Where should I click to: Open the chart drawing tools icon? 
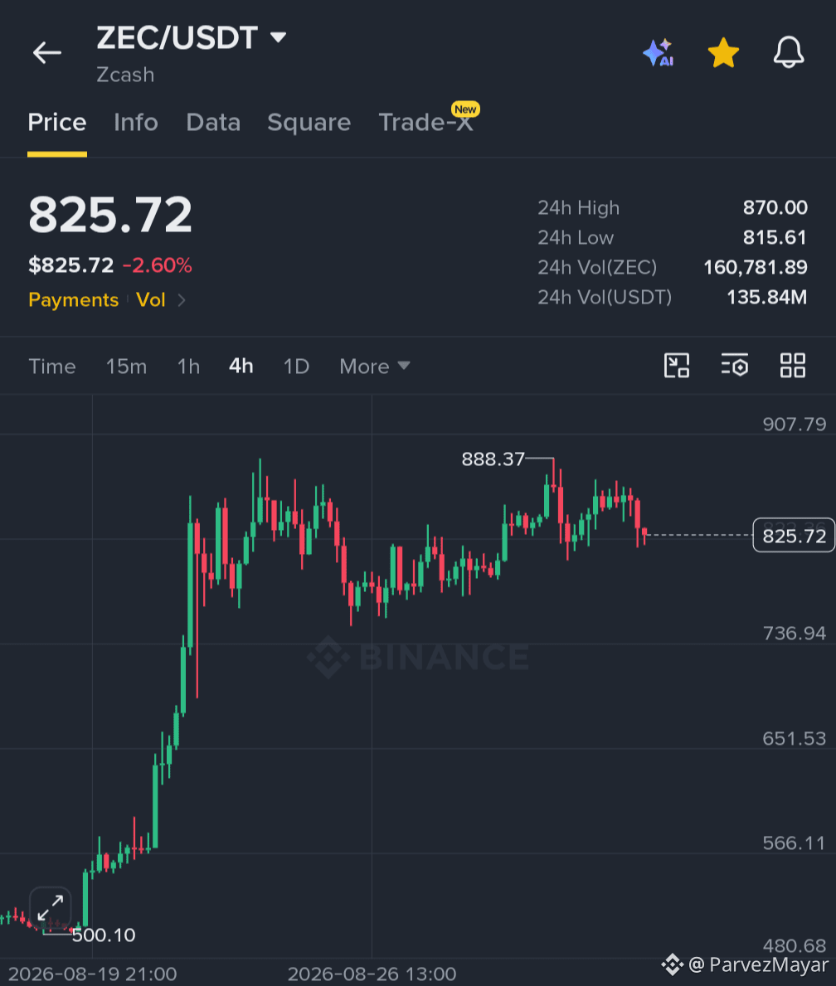pyautogui.click(x=677, y=366)
